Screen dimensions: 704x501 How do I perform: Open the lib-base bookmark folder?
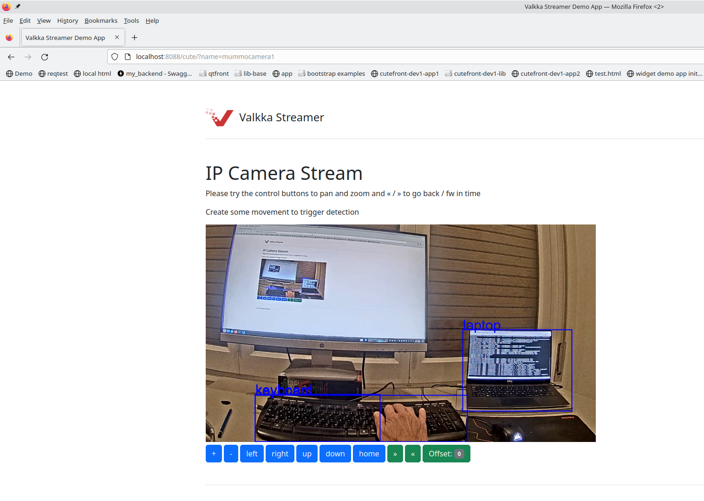pos(250,73)
